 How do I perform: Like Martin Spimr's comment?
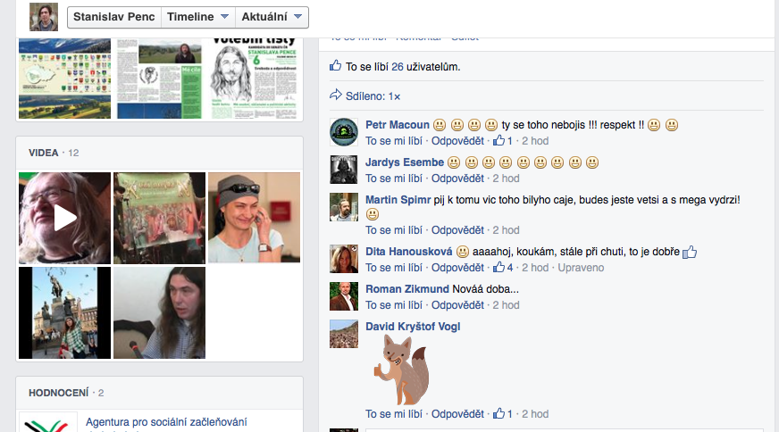394,230
